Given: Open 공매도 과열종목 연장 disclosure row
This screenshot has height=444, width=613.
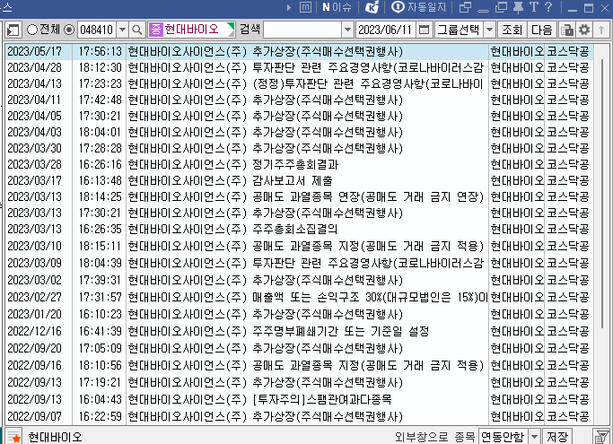Looking at the screenshot, I should point(299,196).
